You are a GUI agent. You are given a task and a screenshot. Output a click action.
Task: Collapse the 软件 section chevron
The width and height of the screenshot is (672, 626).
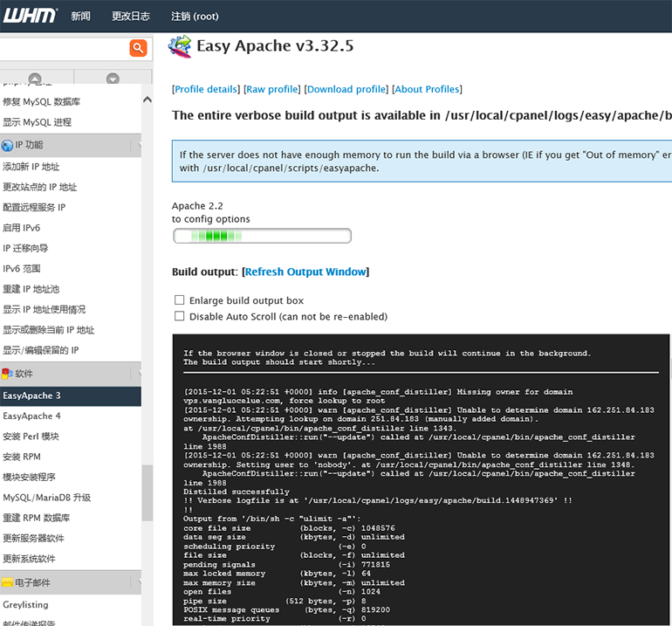tap(139, 374)
